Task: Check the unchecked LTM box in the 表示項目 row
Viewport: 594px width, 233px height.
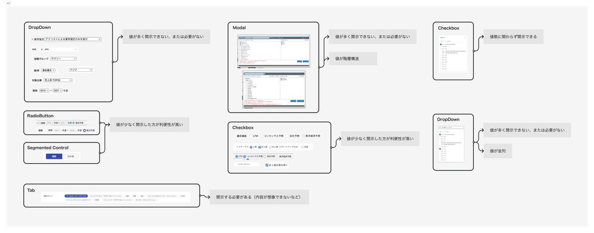Action: point(250,136)
